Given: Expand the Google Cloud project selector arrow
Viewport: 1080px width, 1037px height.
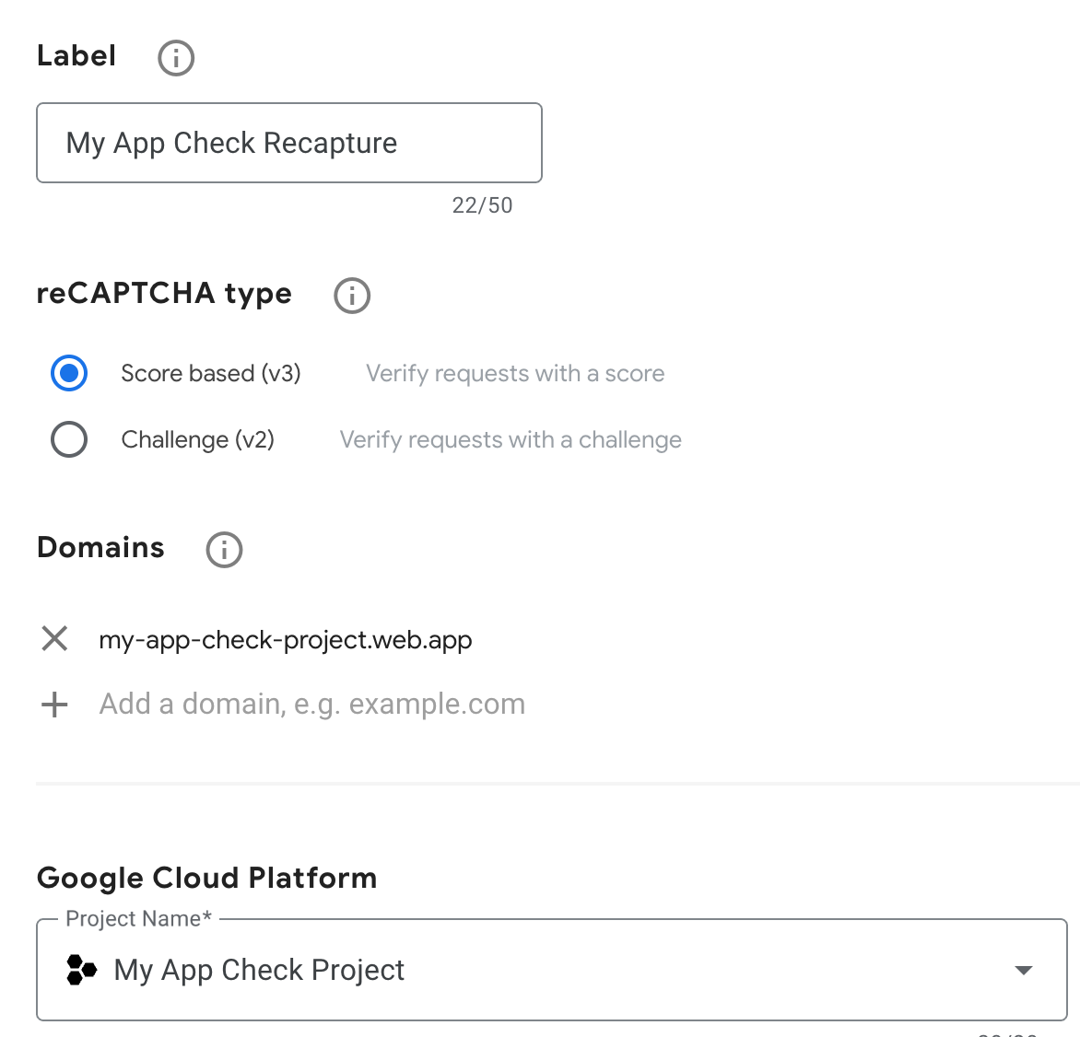Looking at the screenshot, I should [x=1023, y=969].
